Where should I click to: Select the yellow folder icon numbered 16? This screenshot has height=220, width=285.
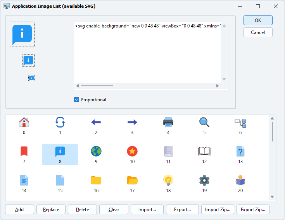click(96, 181)
